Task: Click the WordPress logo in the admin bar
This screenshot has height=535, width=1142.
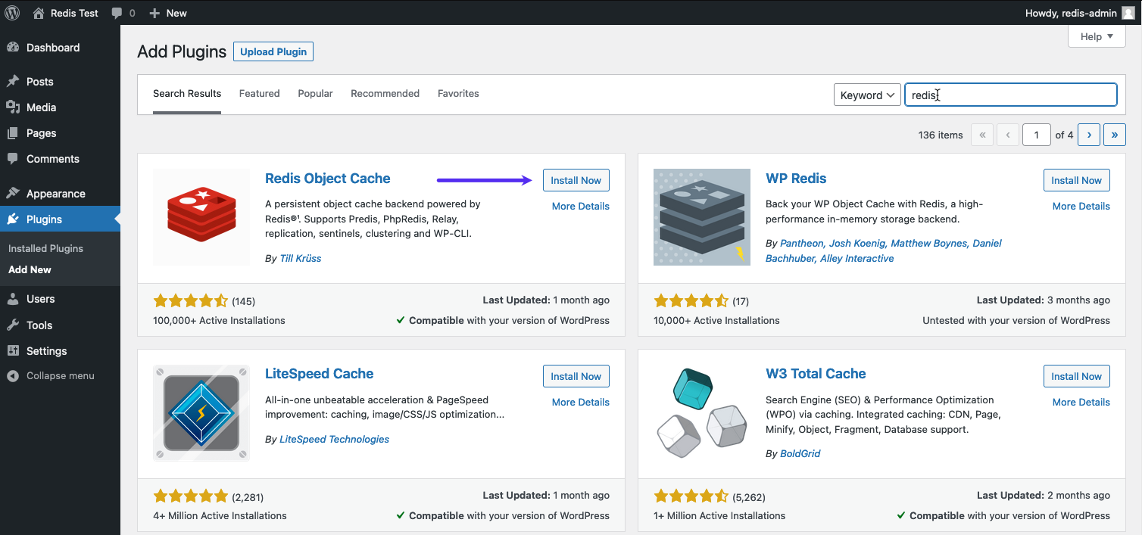Action: (x=12, y=12)
